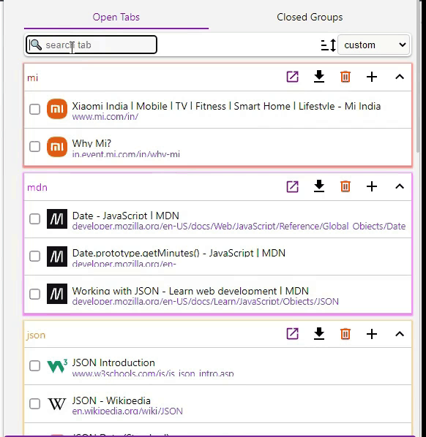The image size is (426, 437).
Task: Open the Date.prototype.getMinutes() tab title
Action: pos(179,253)
